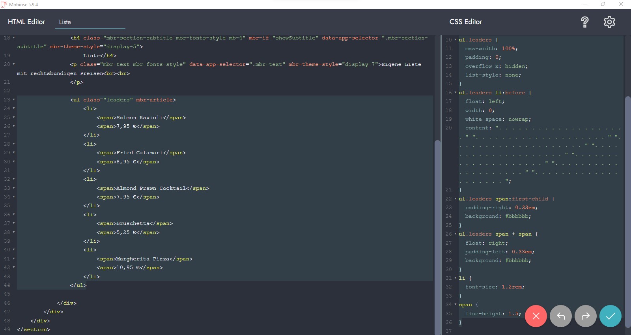This screenshot has height=335, width=631.
Task: Click the line-height: 1.5 declaration
Action: tap(493, 314)
